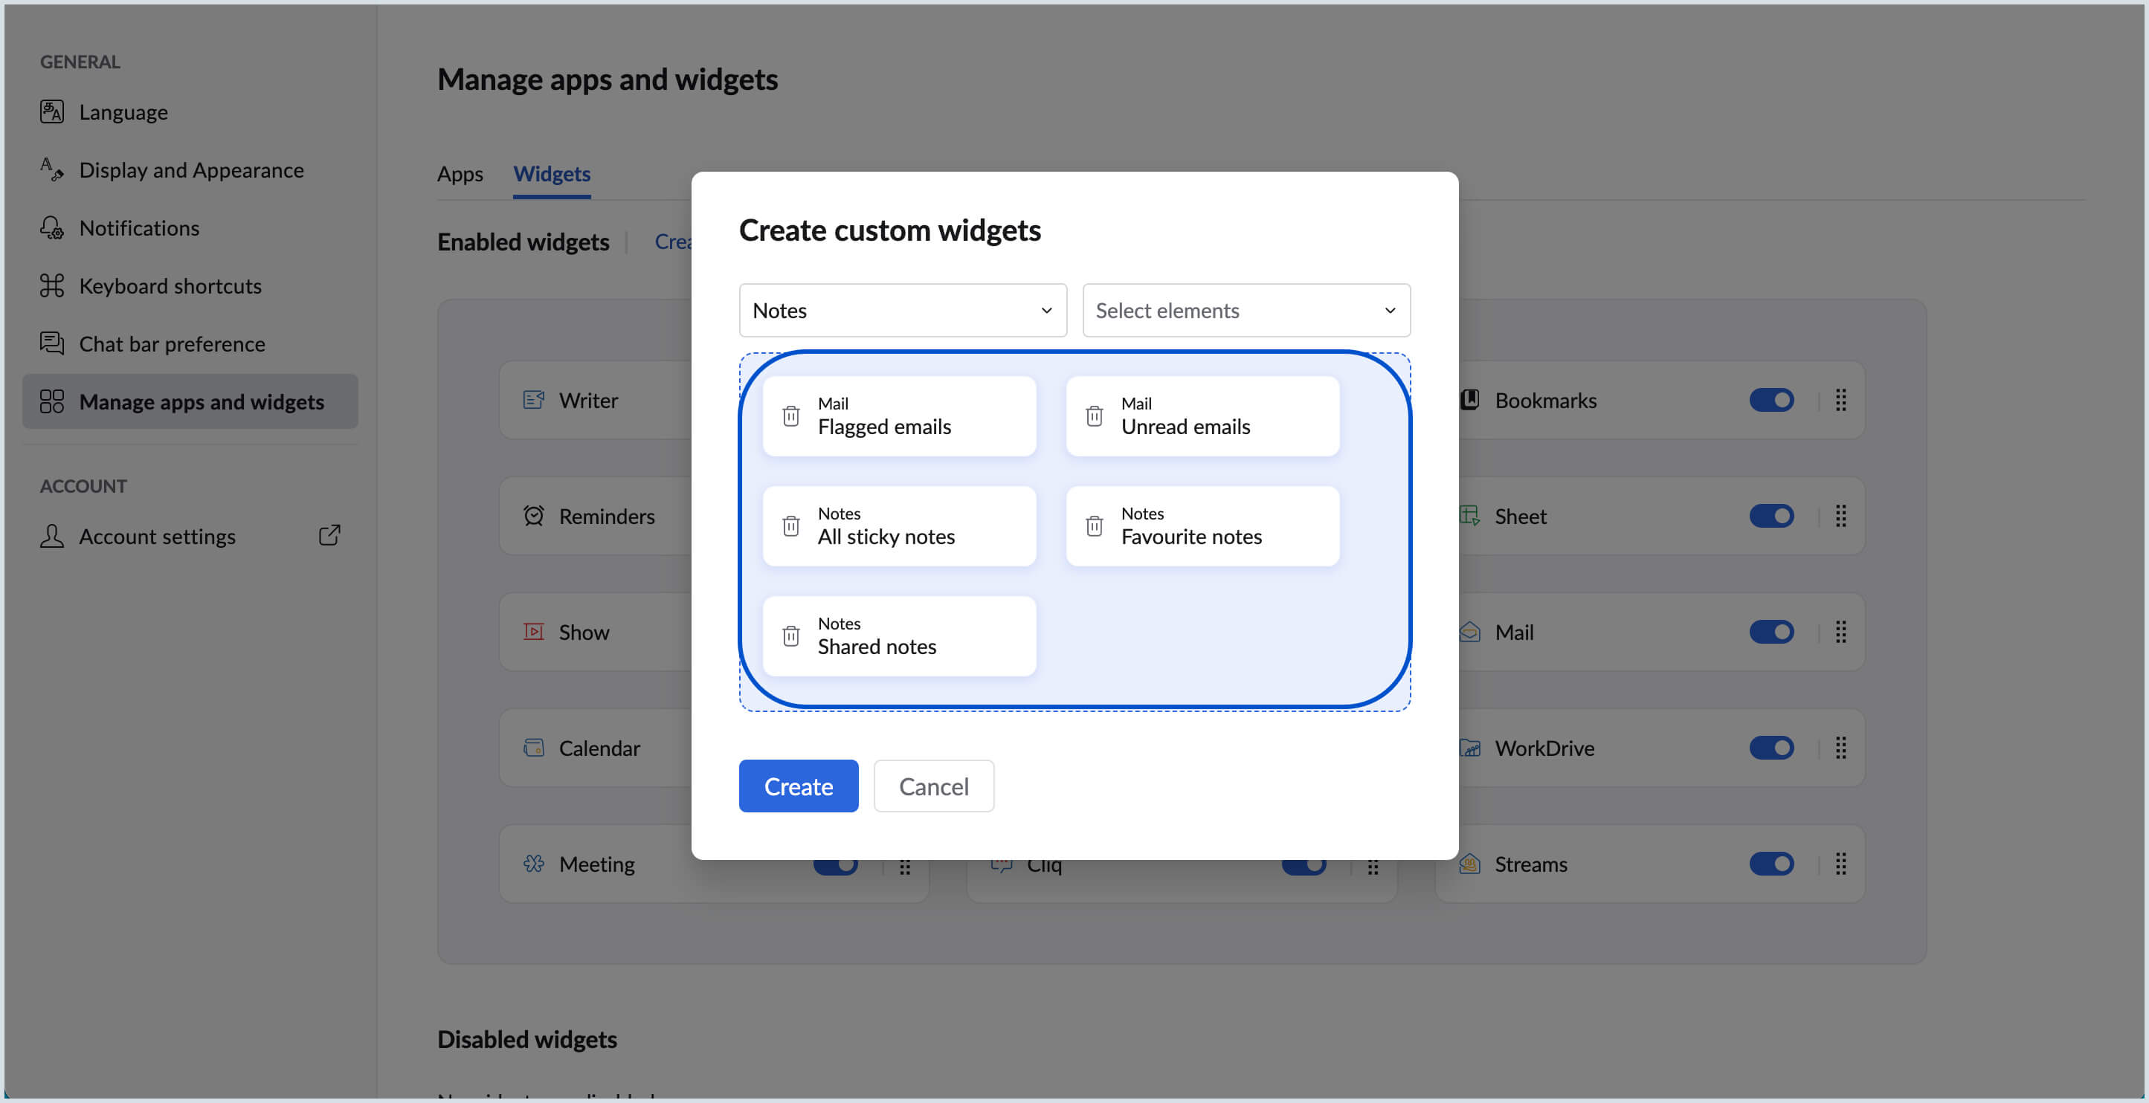The width and height of the screenshot is (2149, 1103).
Task: Turn off the Sheet widget toggle
Action: (1773, 515)
